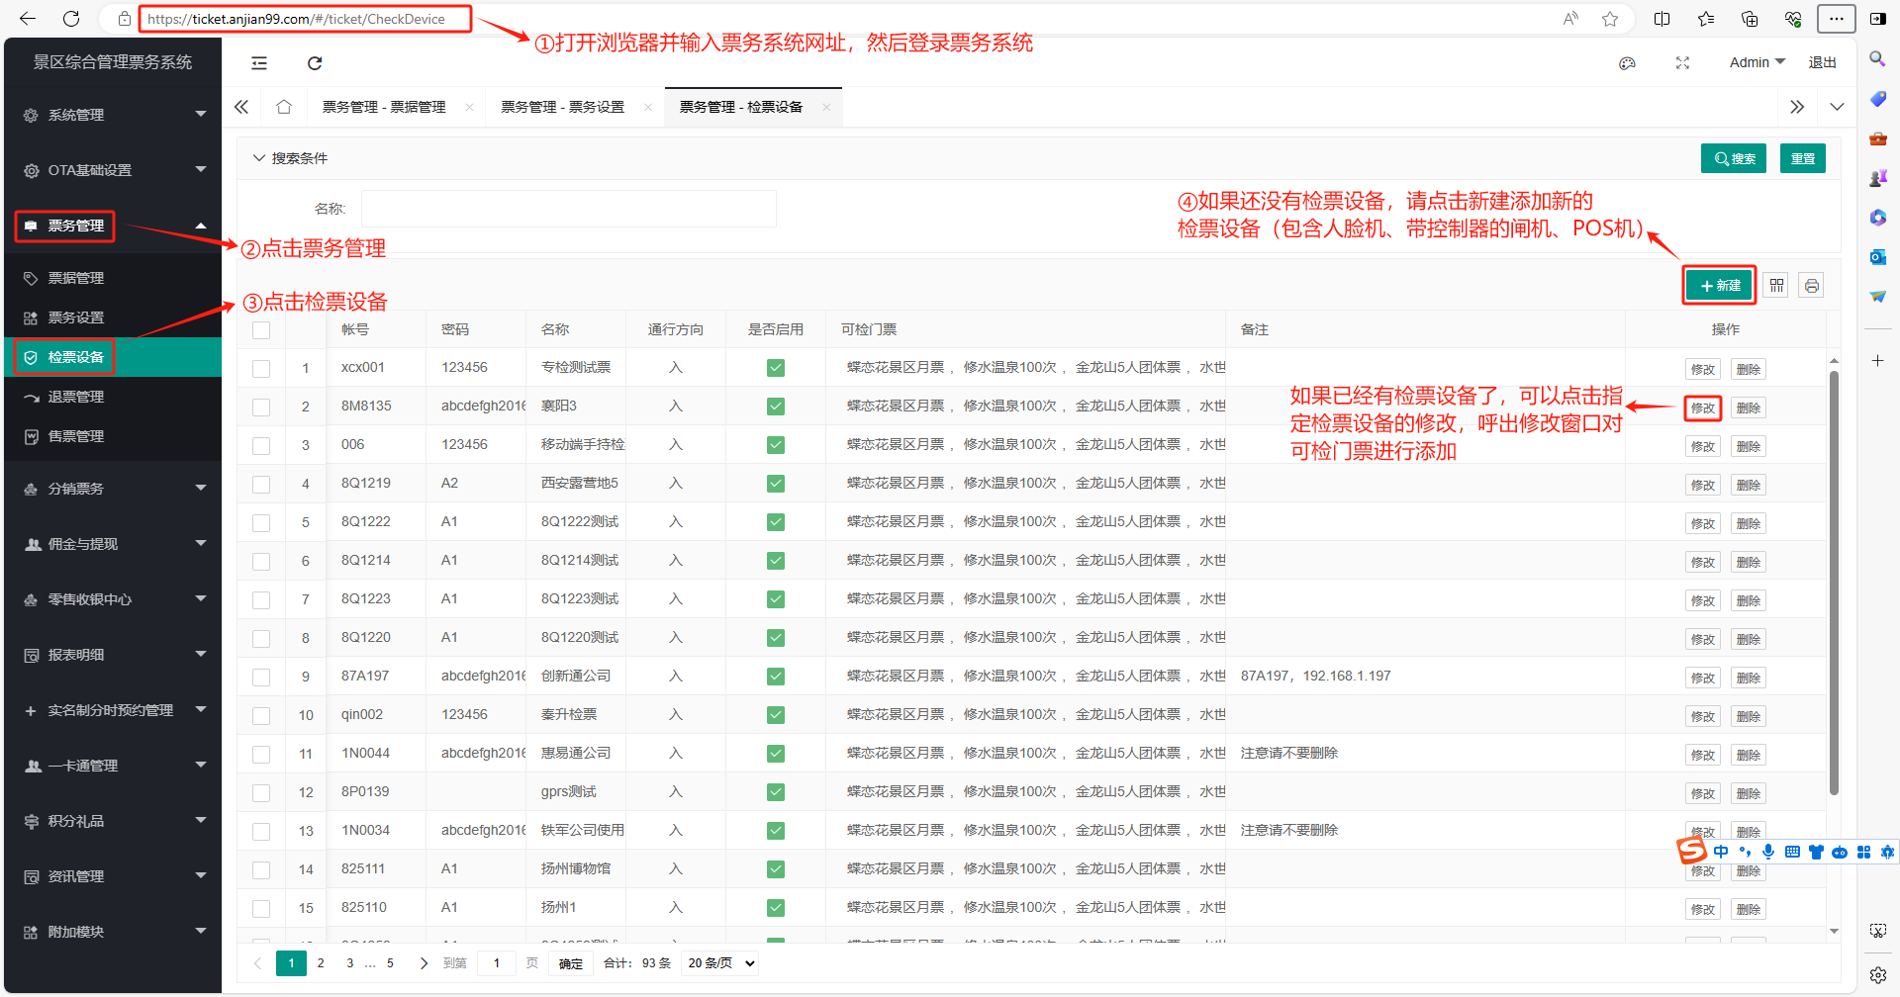
Task: Click Edge sidebar search icon
Action: pos(1877,59)
